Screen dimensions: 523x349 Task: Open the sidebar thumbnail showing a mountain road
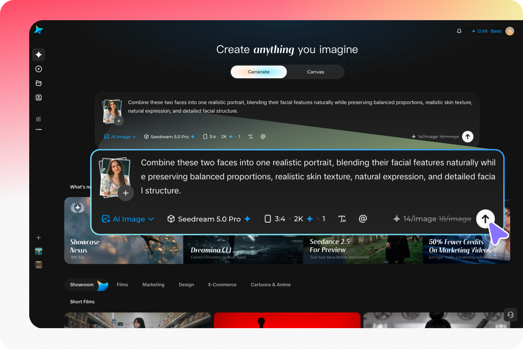pos(39,265)
